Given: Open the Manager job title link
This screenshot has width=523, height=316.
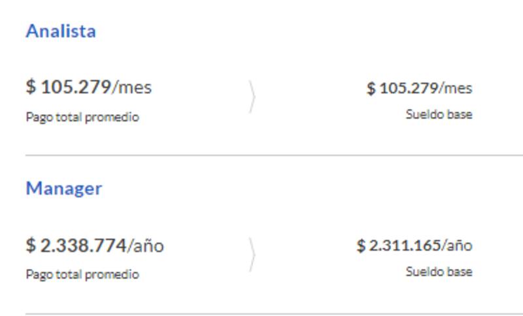Looking at the screenshot, I should [x=64, y=189].
